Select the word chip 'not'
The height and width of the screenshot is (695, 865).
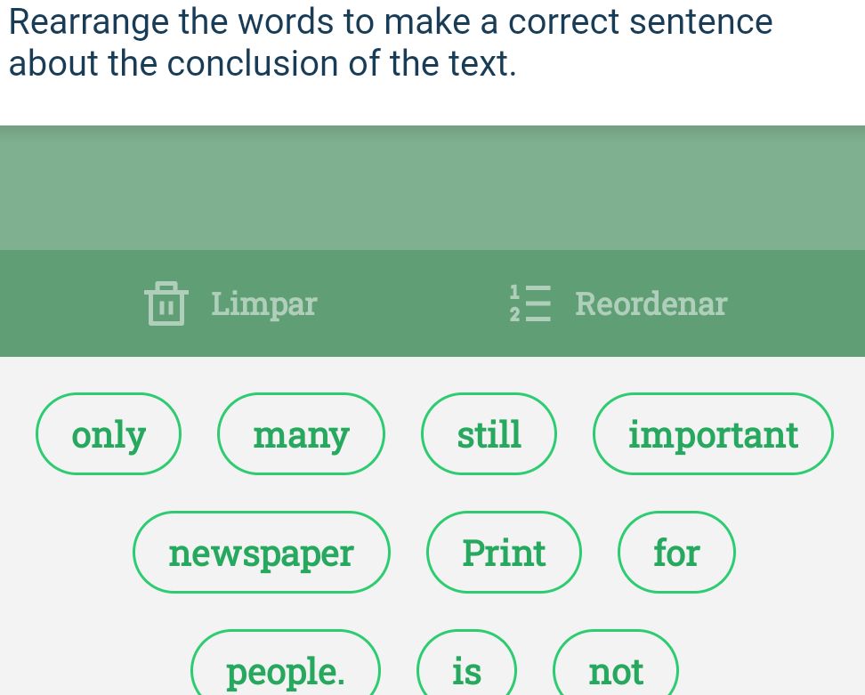tap(616, 671)
